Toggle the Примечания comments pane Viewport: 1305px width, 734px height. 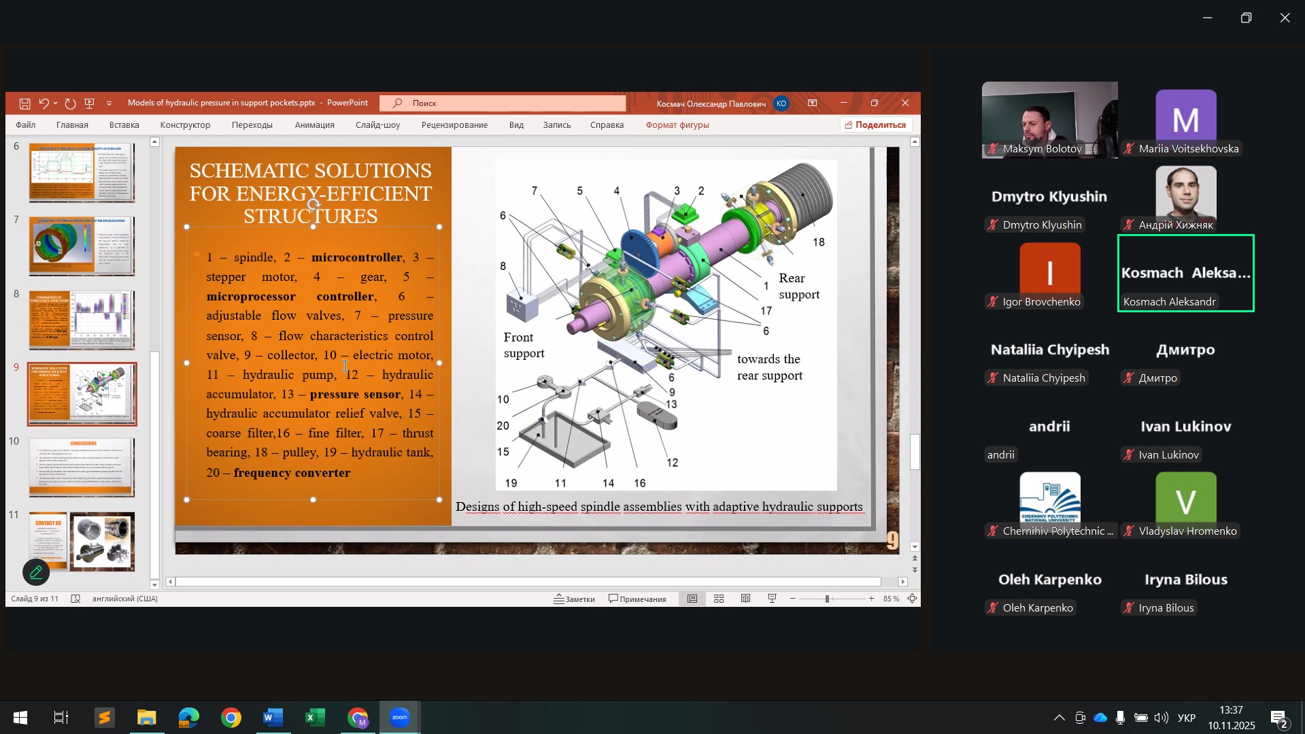pos(637,599)
